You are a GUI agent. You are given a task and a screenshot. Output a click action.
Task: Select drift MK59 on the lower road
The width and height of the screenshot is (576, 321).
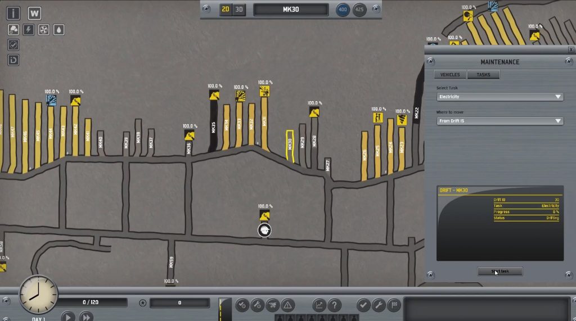click(171, 262)
